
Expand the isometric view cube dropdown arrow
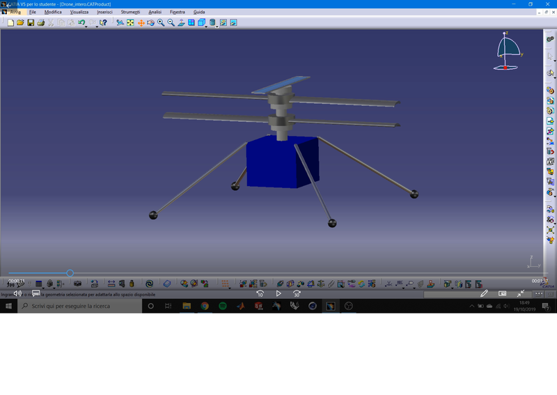point(206,26)
